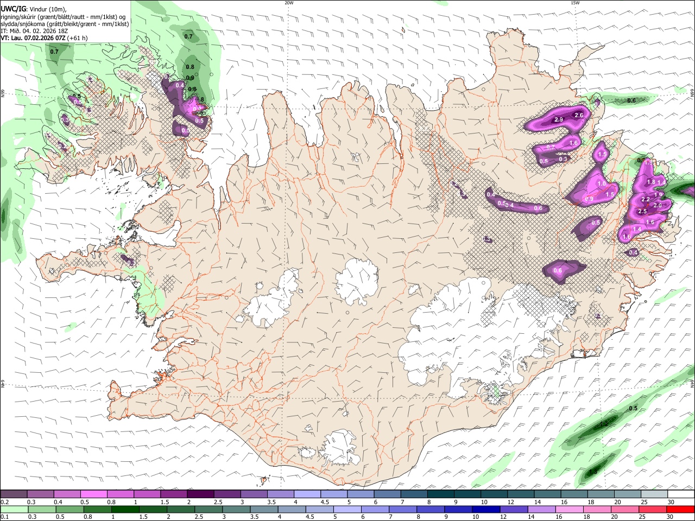695x521 pixels.
Task: Pick the bright red swatch at 30, lower row
Action: 681,509
